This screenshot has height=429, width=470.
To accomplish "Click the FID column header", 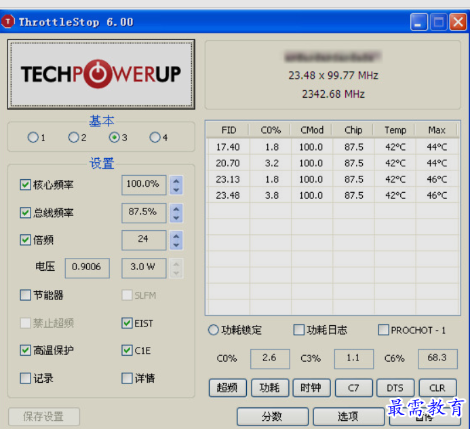I will [x=228, y=130].
